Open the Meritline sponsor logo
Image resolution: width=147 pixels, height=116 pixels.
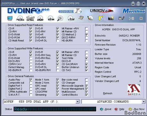[134, 11]
